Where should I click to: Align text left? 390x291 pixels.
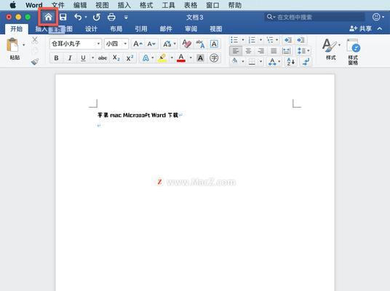pyautogui.click(x=236, y=51)
